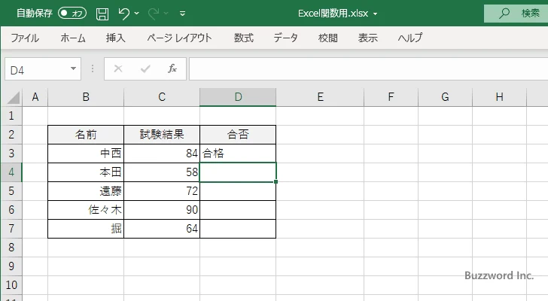Select row 5 header

pos(11,191)
